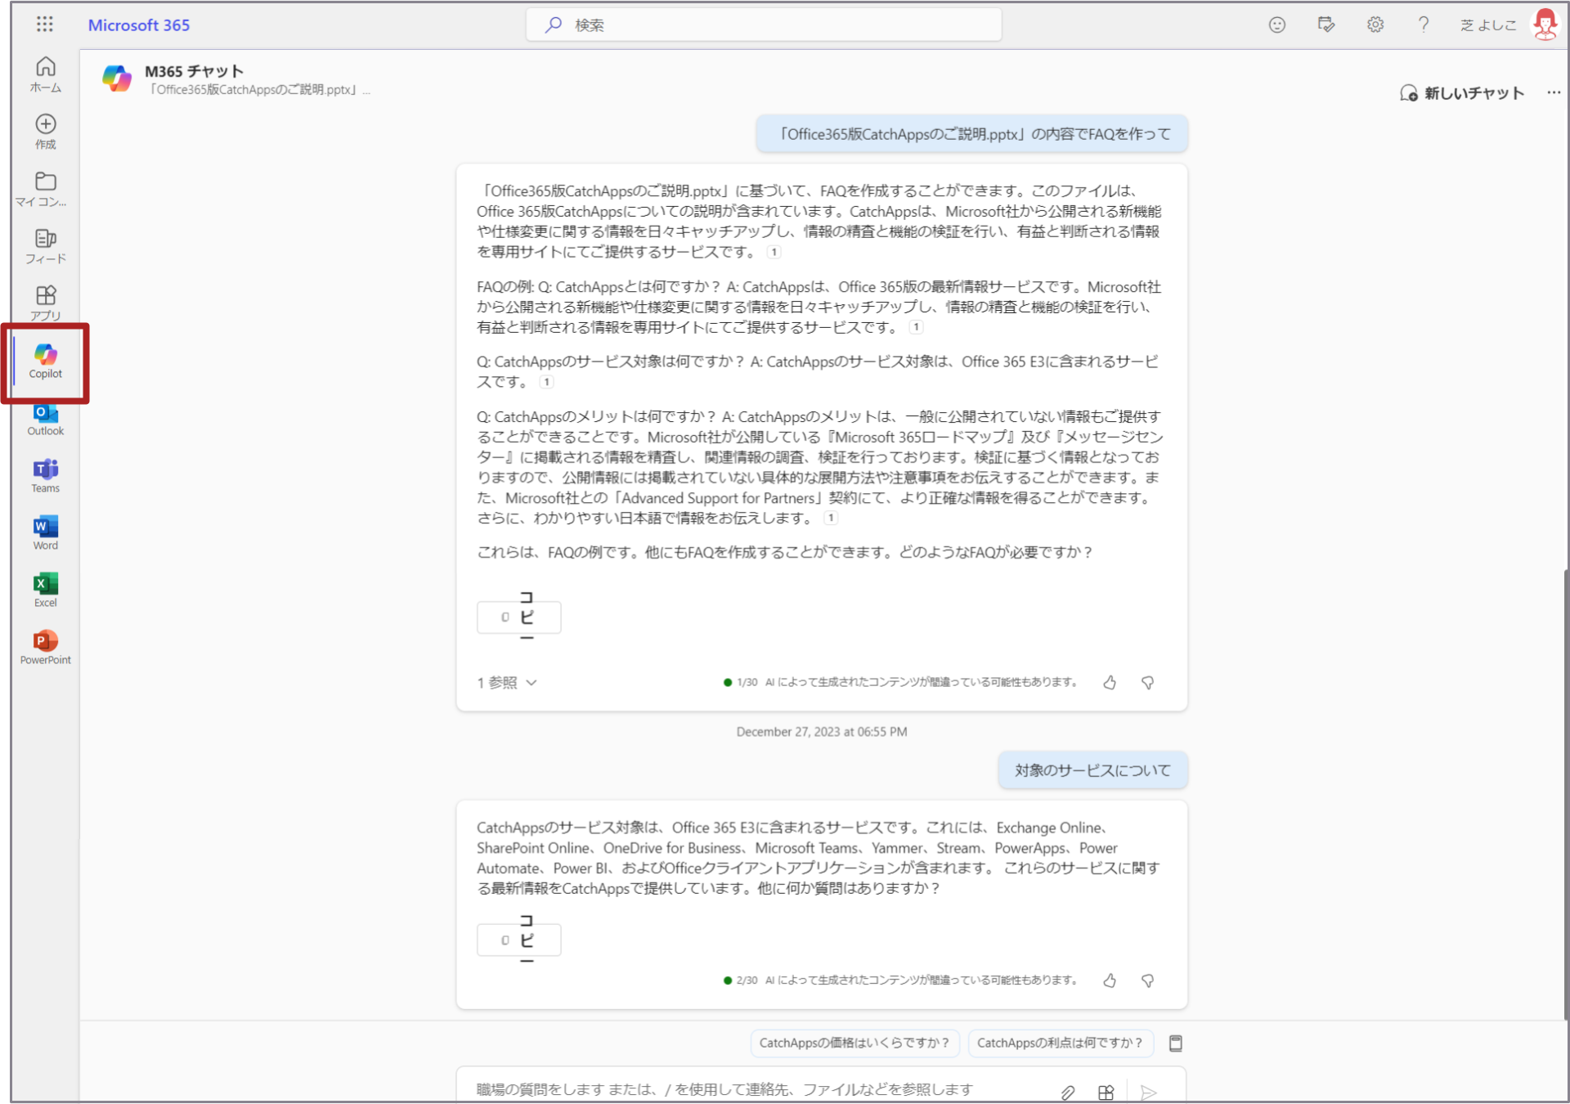
Task: Open the more options ellipsis menu
Action: click(x=1554, y=93)
